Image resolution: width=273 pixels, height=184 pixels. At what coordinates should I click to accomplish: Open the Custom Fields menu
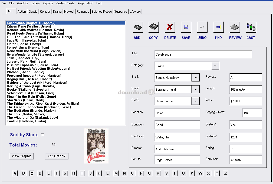(65, 3)
